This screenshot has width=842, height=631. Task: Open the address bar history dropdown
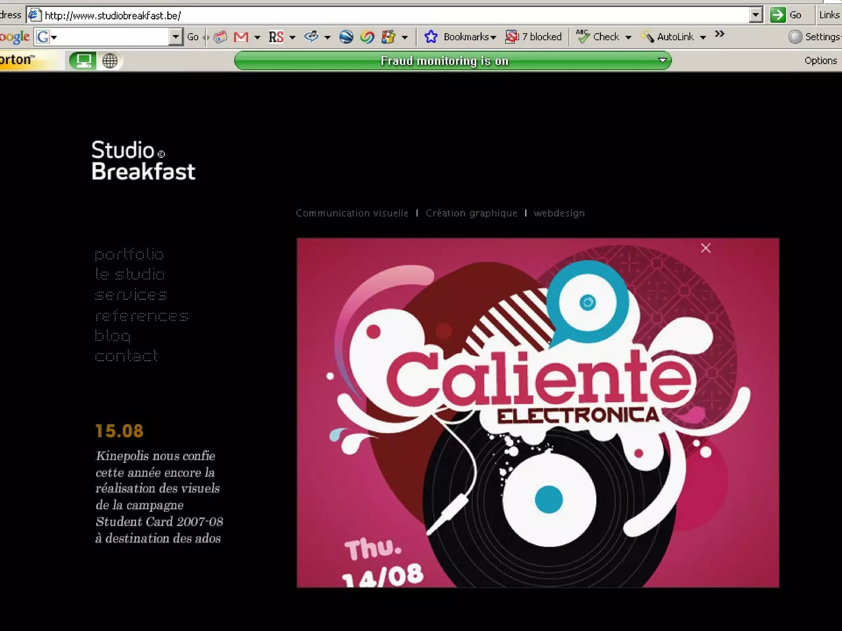click(x=756, y=15)
